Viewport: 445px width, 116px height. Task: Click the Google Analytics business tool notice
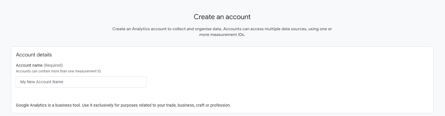[123, 105]
